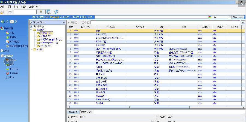Viewport: 246px width, 122px height.
Task: Click the refresh arrows icon in toolbar
Action: [x=56, y=11]
